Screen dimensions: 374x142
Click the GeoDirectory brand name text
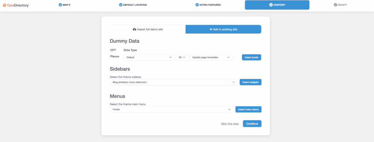click(x=18, y=5)
